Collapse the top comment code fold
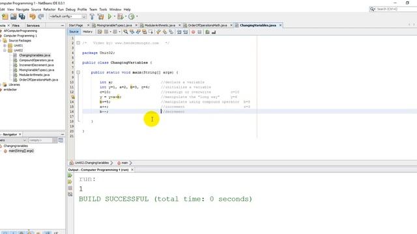The width and height of the screenshot is (417, 234). [78, 43]
